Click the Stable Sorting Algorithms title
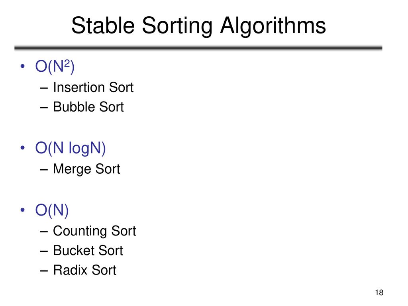 198,26
